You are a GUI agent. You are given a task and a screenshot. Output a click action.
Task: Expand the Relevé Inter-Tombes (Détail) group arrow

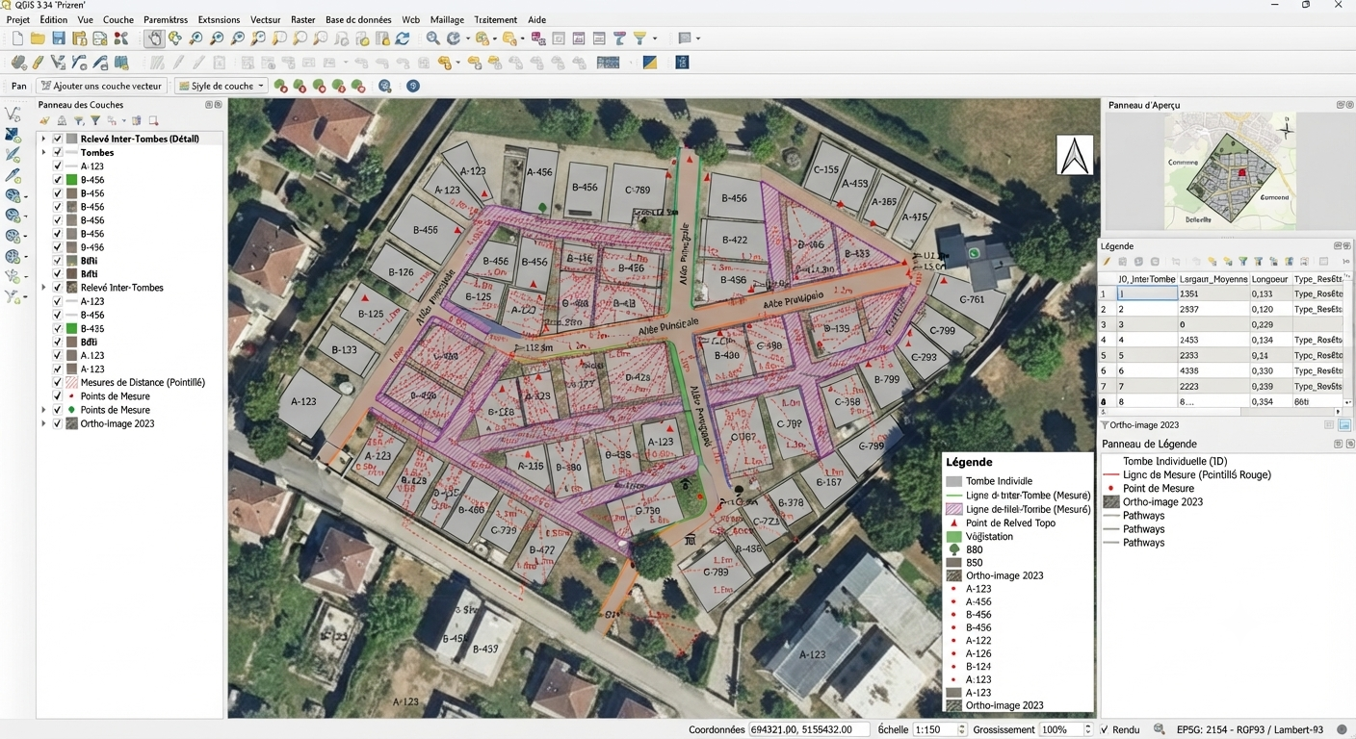pyautogui.click(x=43, y=139)
